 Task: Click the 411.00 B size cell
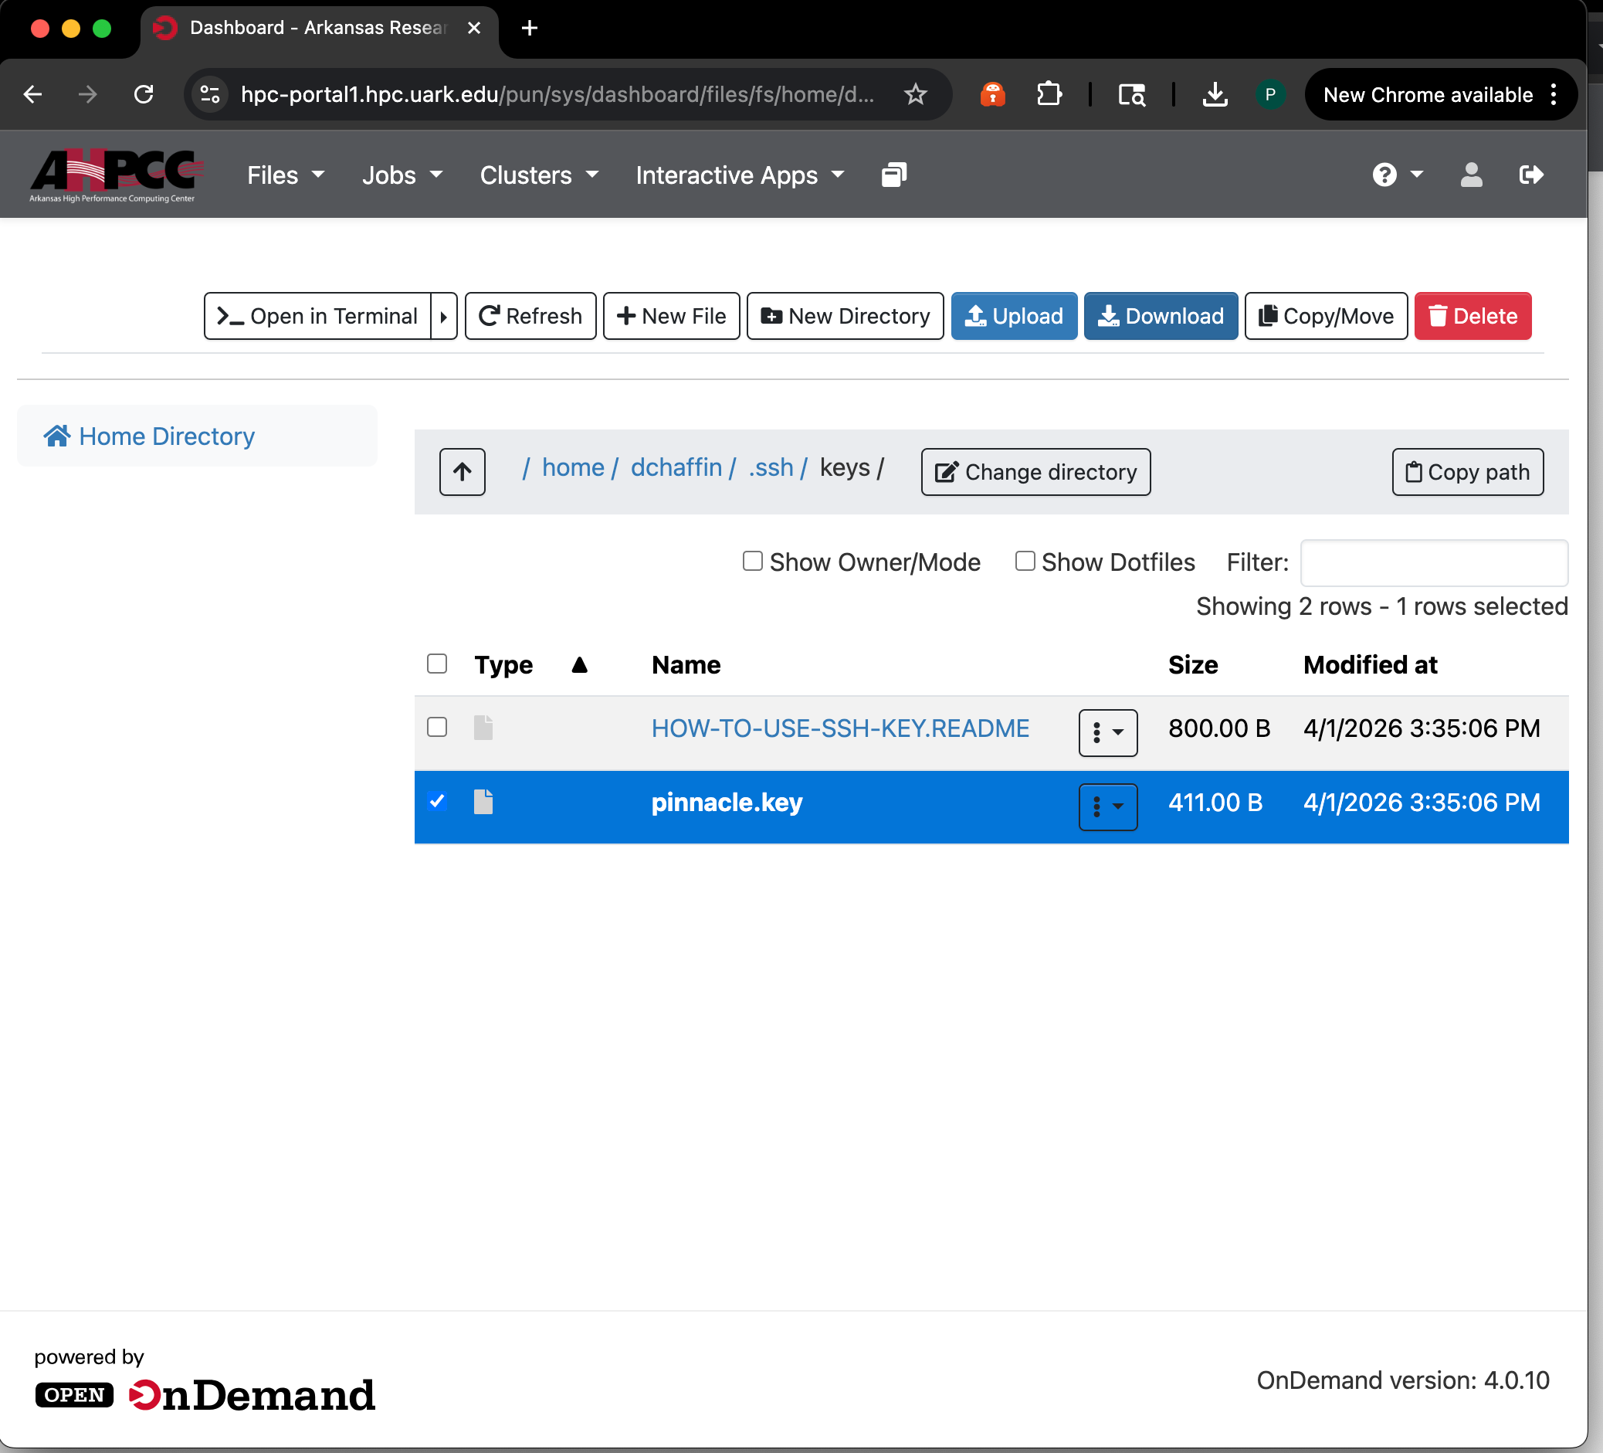tap(1215, 802)
